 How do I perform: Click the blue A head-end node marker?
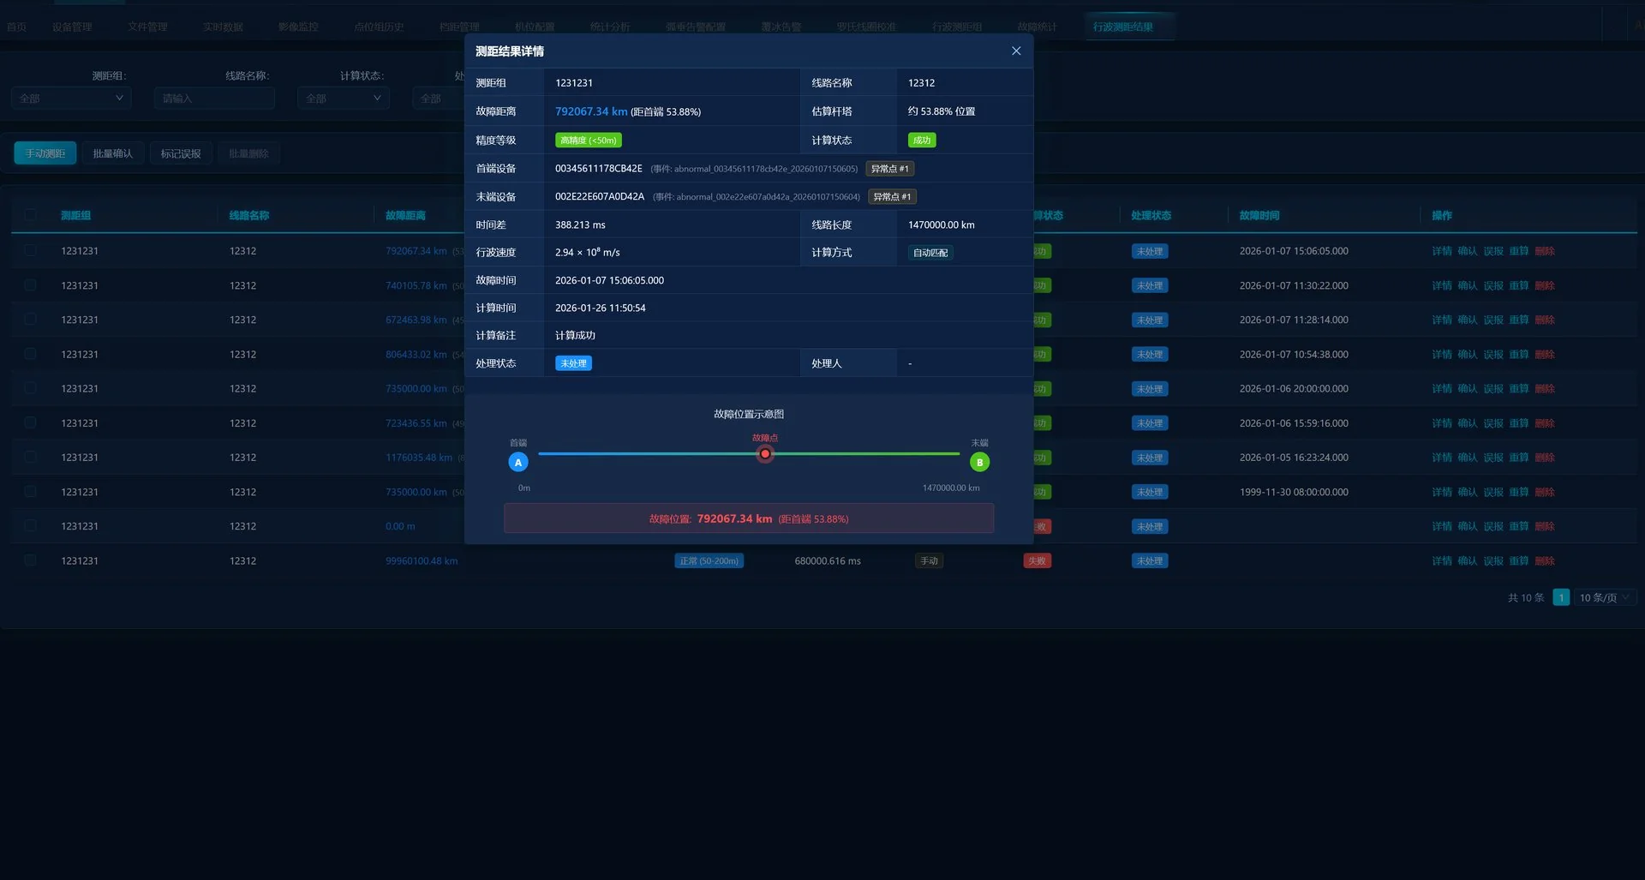click(518, 463)
